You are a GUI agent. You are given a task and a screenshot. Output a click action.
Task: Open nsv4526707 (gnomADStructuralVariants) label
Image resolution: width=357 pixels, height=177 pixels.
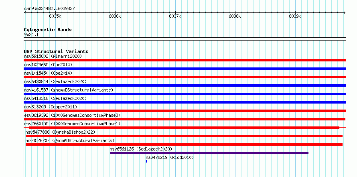pyautogui.click(x=70, y=140)
